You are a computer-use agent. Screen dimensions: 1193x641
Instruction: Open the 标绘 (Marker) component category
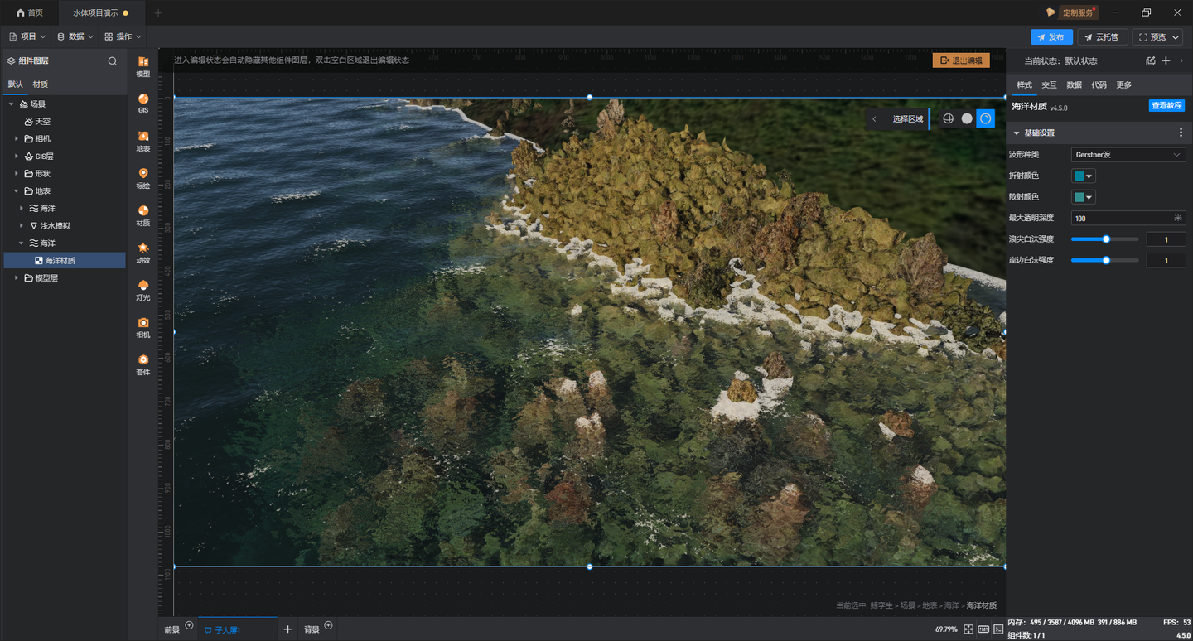tap(143, 178)
